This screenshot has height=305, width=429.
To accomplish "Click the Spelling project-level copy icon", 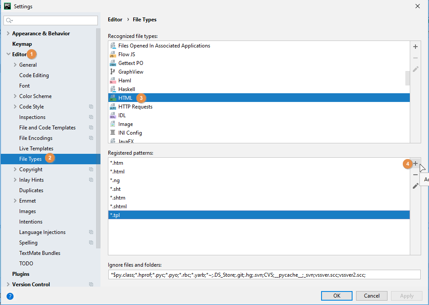I will [91, 243].
